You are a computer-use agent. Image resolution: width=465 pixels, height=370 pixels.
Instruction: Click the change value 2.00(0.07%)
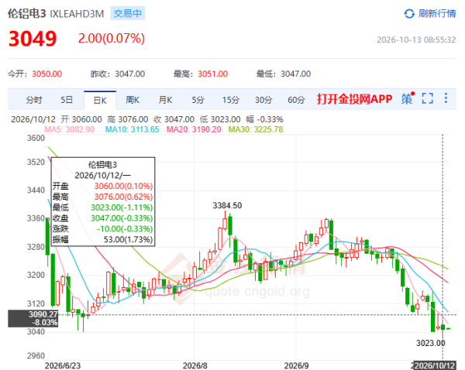112,39
